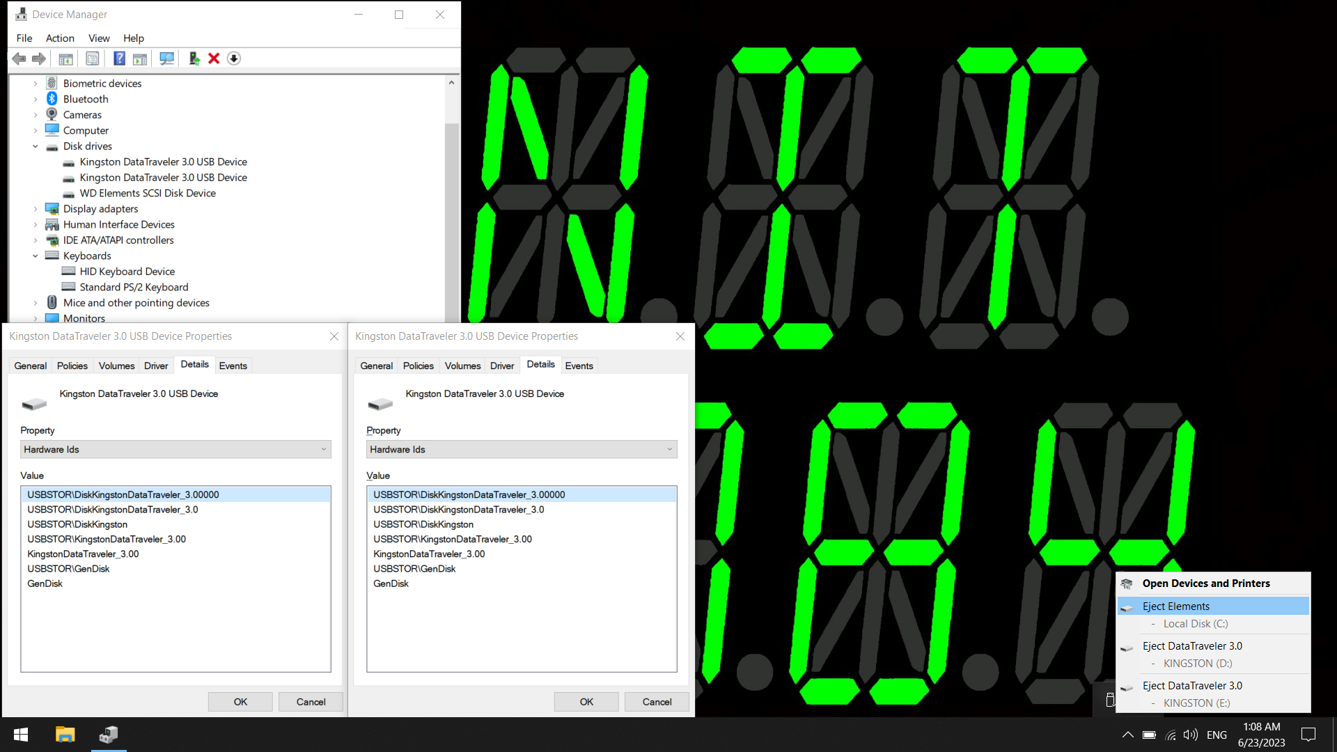
Task: Click OK in the right Properties dialog
Action: 586,702
